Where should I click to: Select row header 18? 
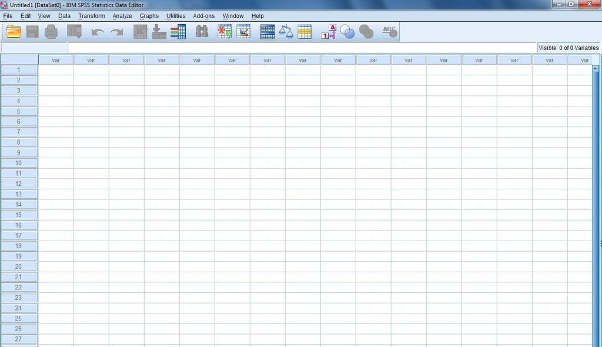tap(19, 246)
